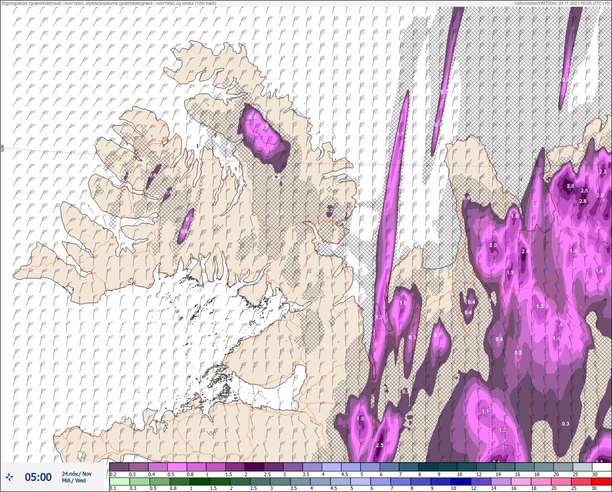The image size is (612, 492).
Task: Select the 1–1.5 dark green rain legend swatch
Action: pyautogui.click(x=199, y=481)
